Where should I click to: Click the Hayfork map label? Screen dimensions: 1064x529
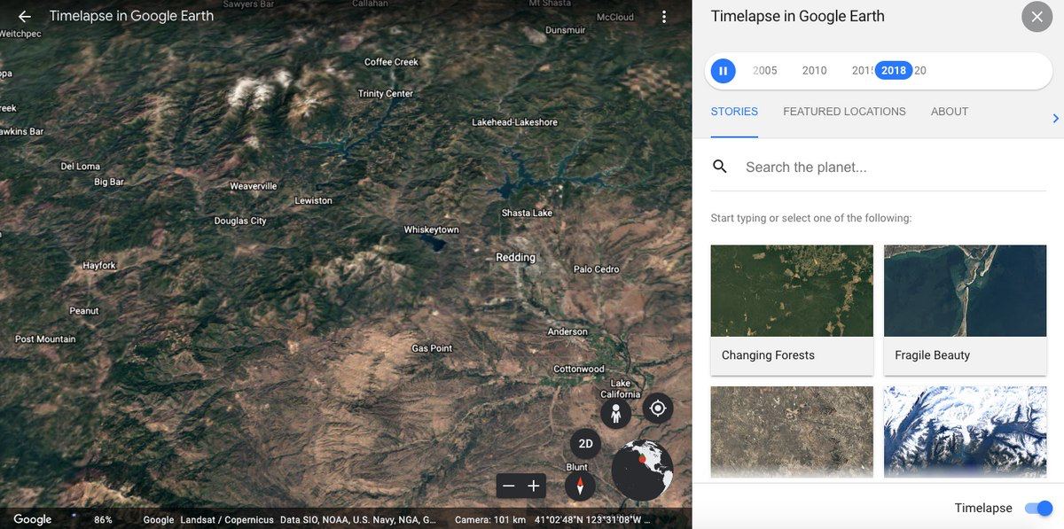click(99, 266)
